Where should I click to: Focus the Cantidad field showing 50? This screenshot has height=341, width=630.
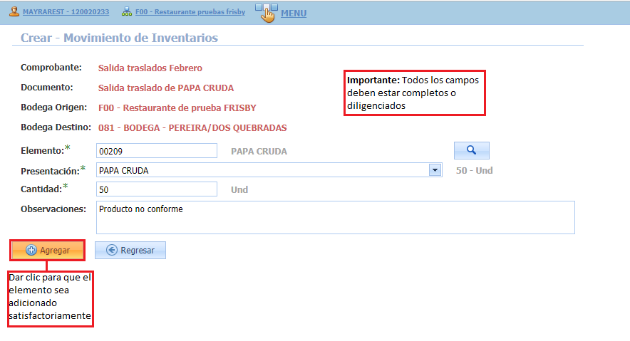click(x=157, y=189)
